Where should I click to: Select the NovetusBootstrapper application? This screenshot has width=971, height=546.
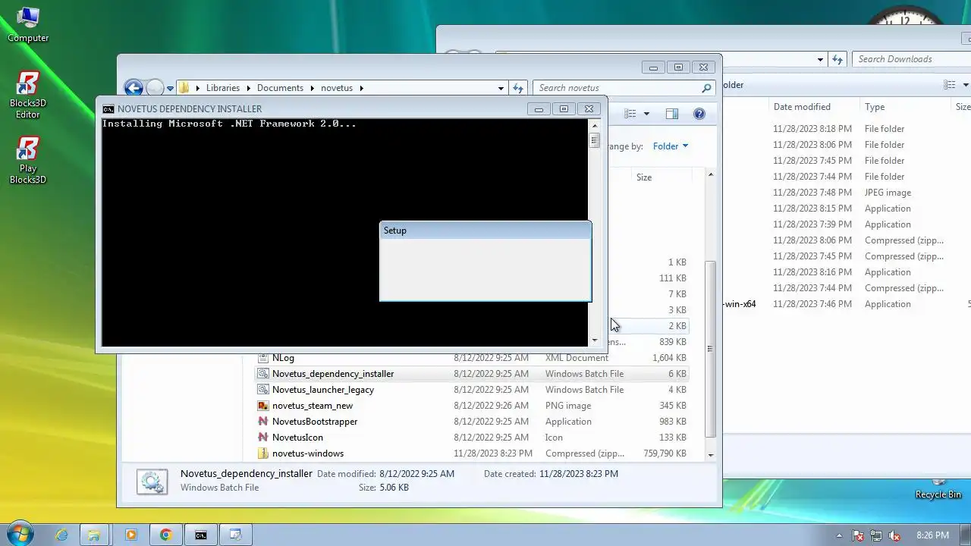click(472, 422)
